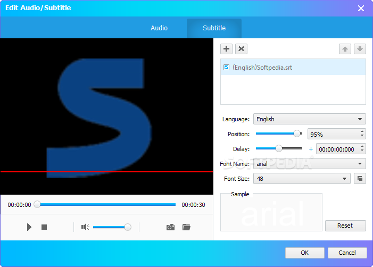Screen dimensions: 373x267
Task: Open the snapshot folder icon
Action: pyautogui.click(x=186, y=227)
